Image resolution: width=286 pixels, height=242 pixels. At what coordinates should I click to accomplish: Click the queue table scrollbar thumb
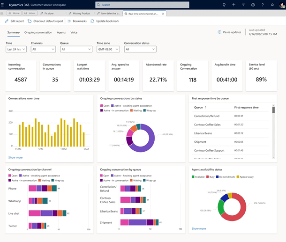[273, 110]
